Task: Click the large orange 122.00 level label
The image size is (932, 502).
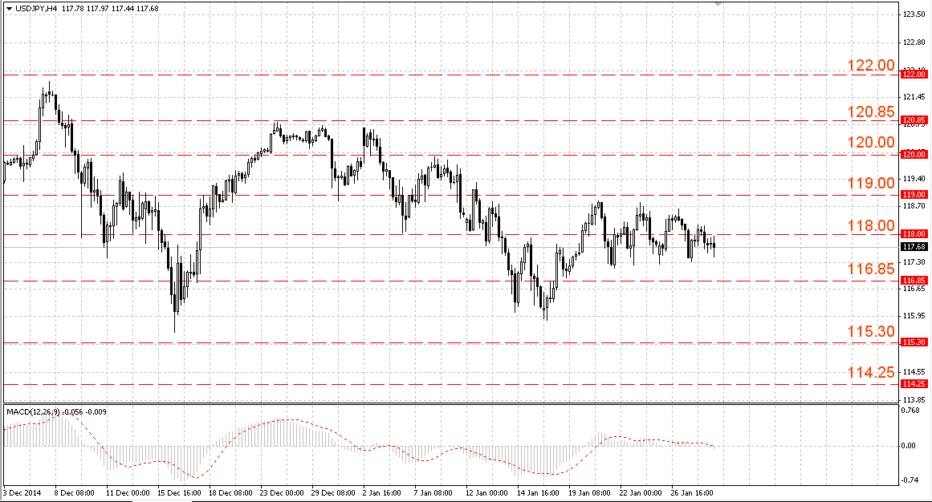Action: click(871, 65)
